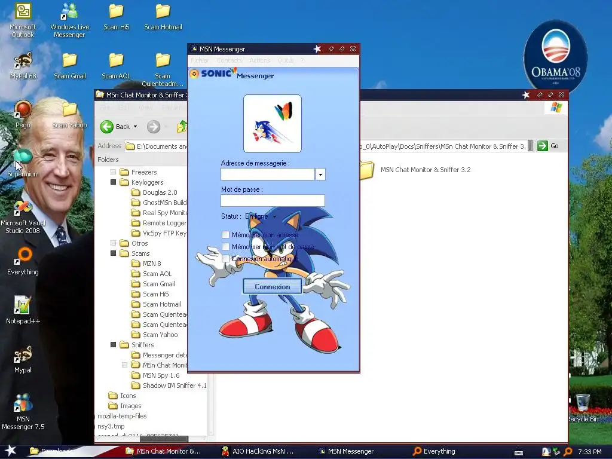Open the Back button history dropdown arrow
Image resolution: width=612 pixels, height=459 pixels.
coord(136,127)
